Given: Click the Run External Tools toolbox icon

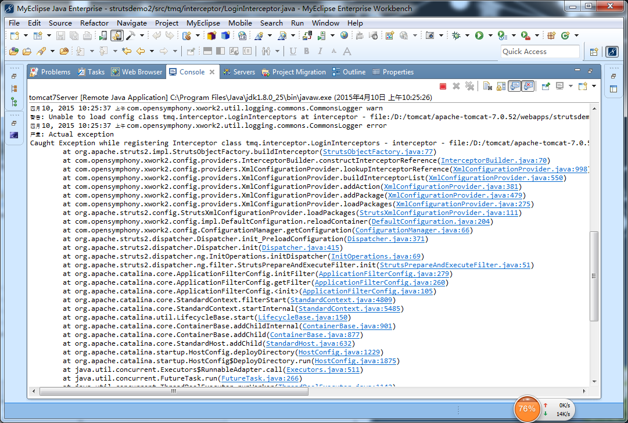Looking at the screenshot, I should coord(526,35).
